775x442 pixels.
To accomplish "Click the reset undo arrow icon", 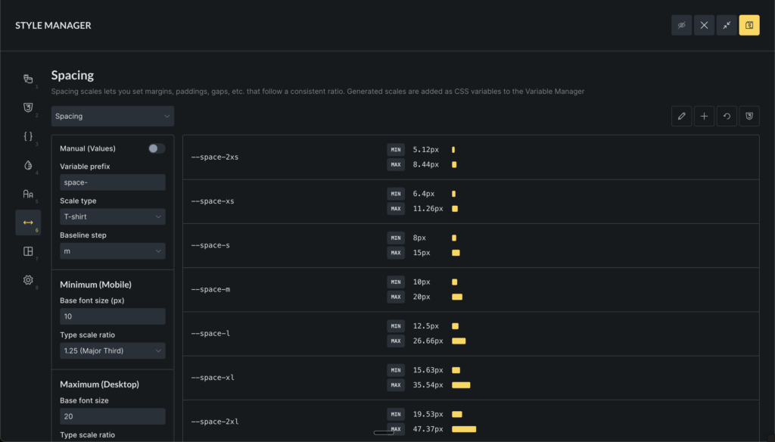I will click(x=727, y=116).
